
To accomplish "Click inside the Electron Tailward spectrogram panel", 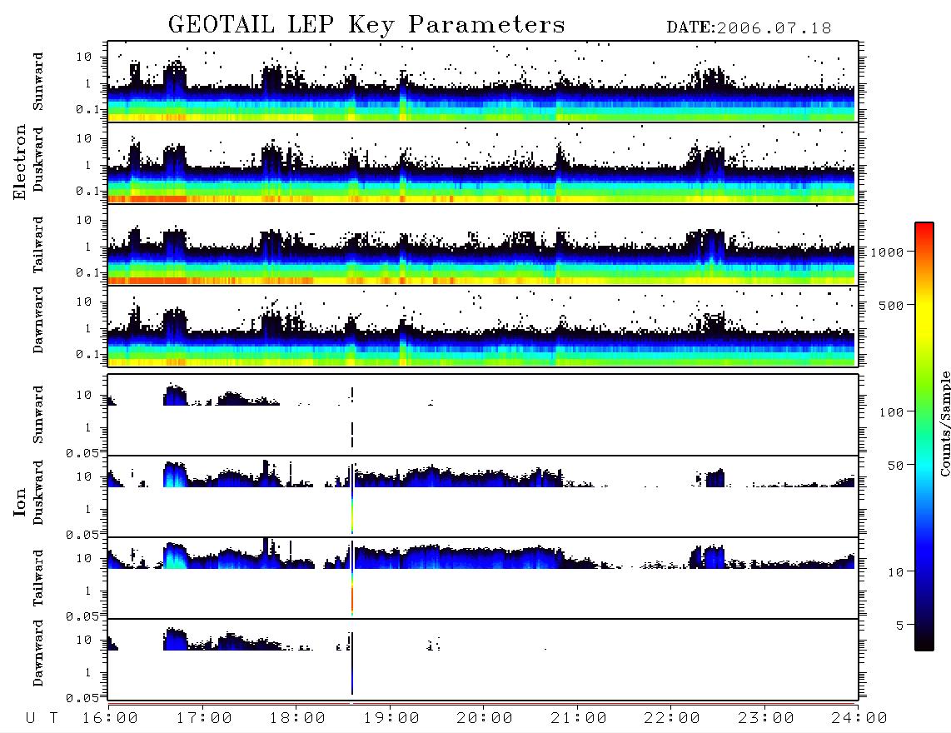I will click(483, 245).
